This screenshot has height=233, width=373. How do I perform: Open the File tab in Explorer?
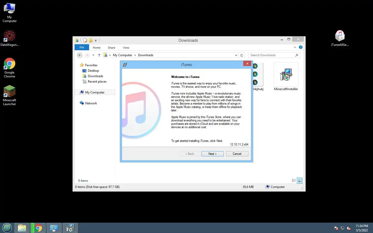pos(82,47)
